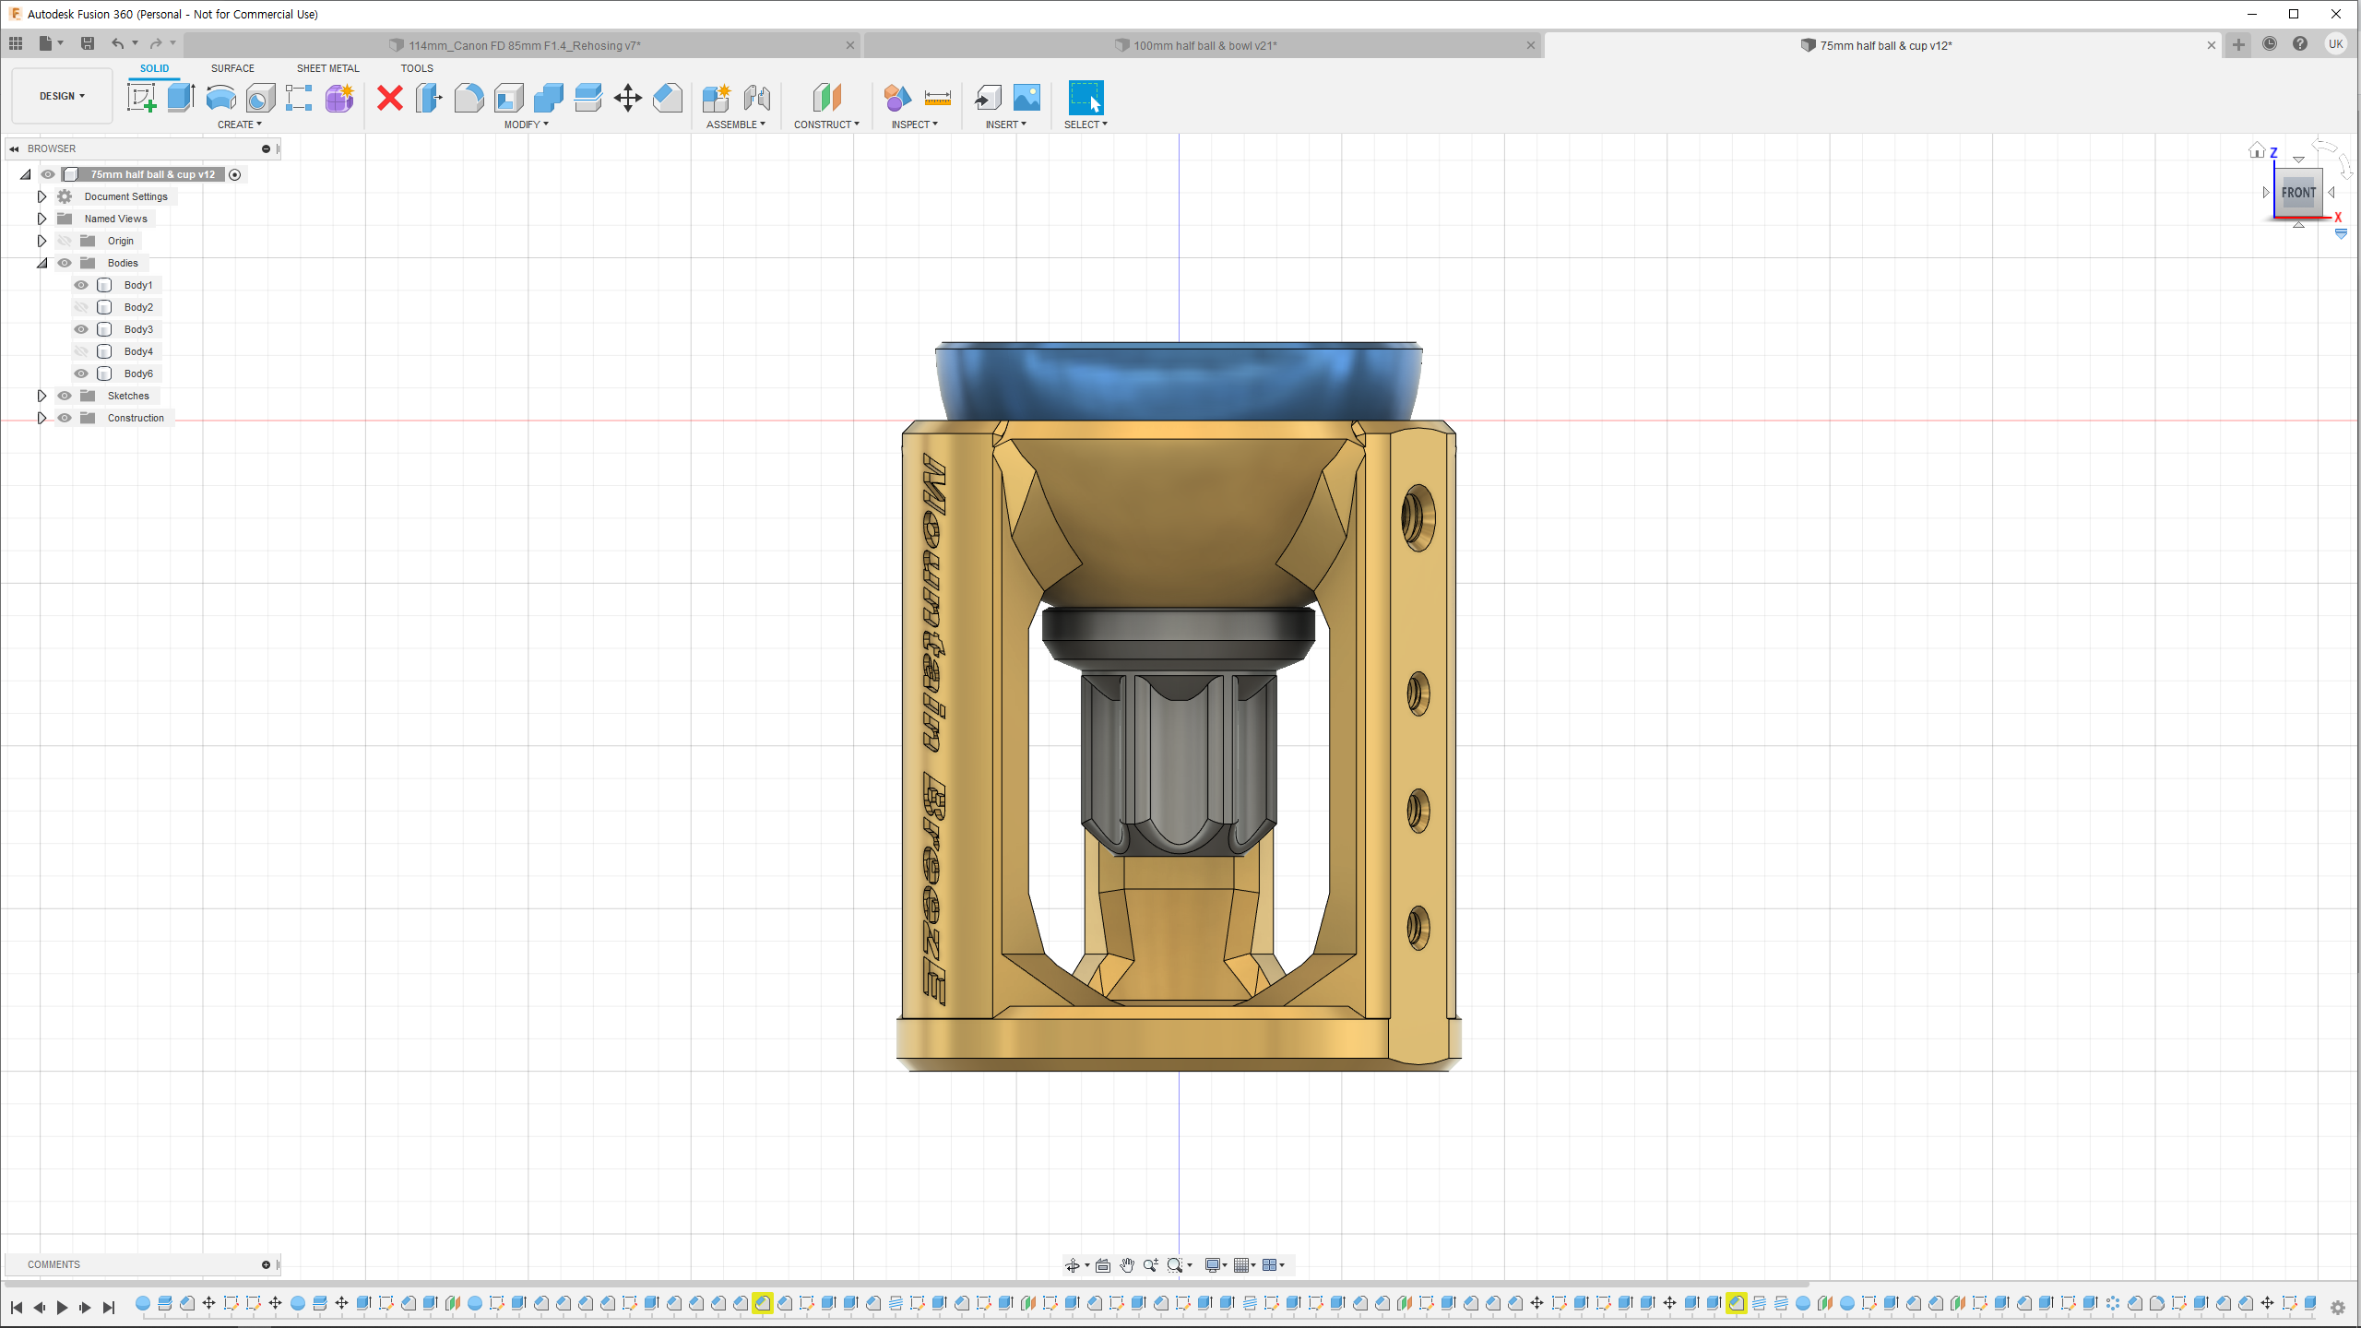Toggle visibility of Sketches folder
The height and width of the screenshot is (1328, 2361).
click(x=65, y=396)
